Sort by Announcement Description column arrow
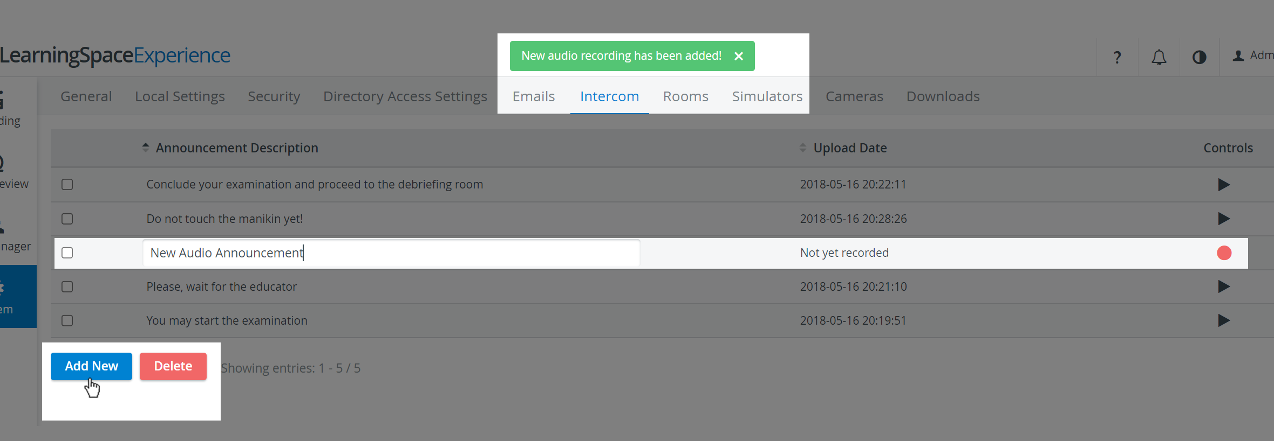 coord(146,148)
